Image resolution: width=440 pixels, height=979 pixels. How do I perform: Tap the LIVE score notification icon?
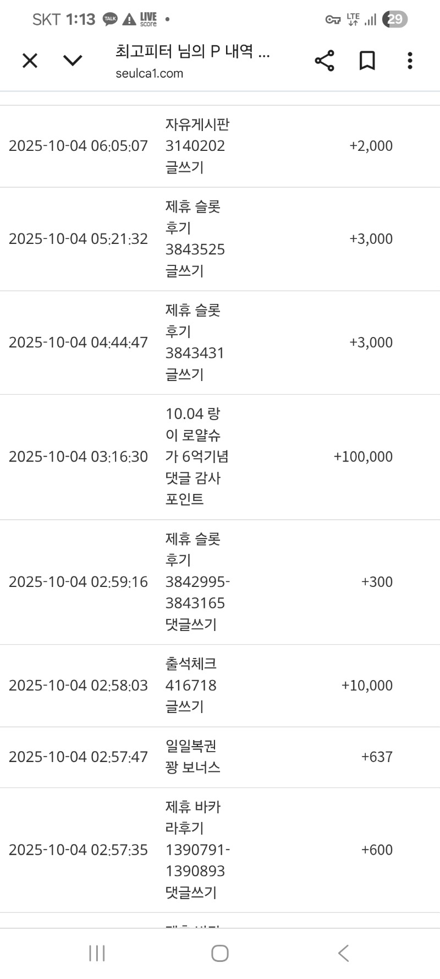tap(148, 20)
